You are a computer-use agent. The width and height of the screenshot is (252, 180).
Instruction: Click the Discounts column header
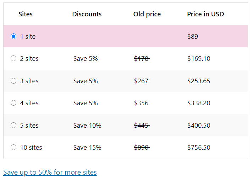(x=87, y=14)
